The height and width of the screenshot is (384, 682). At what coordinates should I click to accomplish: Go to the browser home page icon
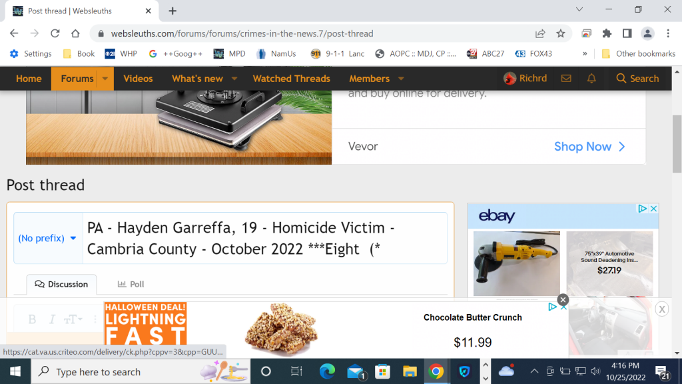click(x=75, y=33)
